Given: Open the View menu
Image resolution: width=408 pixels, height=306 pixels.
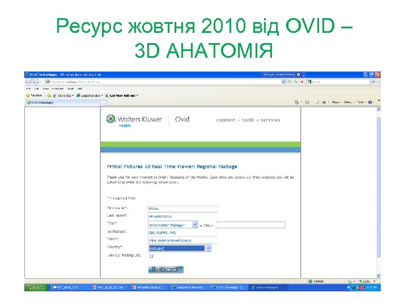Looking at the screenshot, I should [46, 88].
